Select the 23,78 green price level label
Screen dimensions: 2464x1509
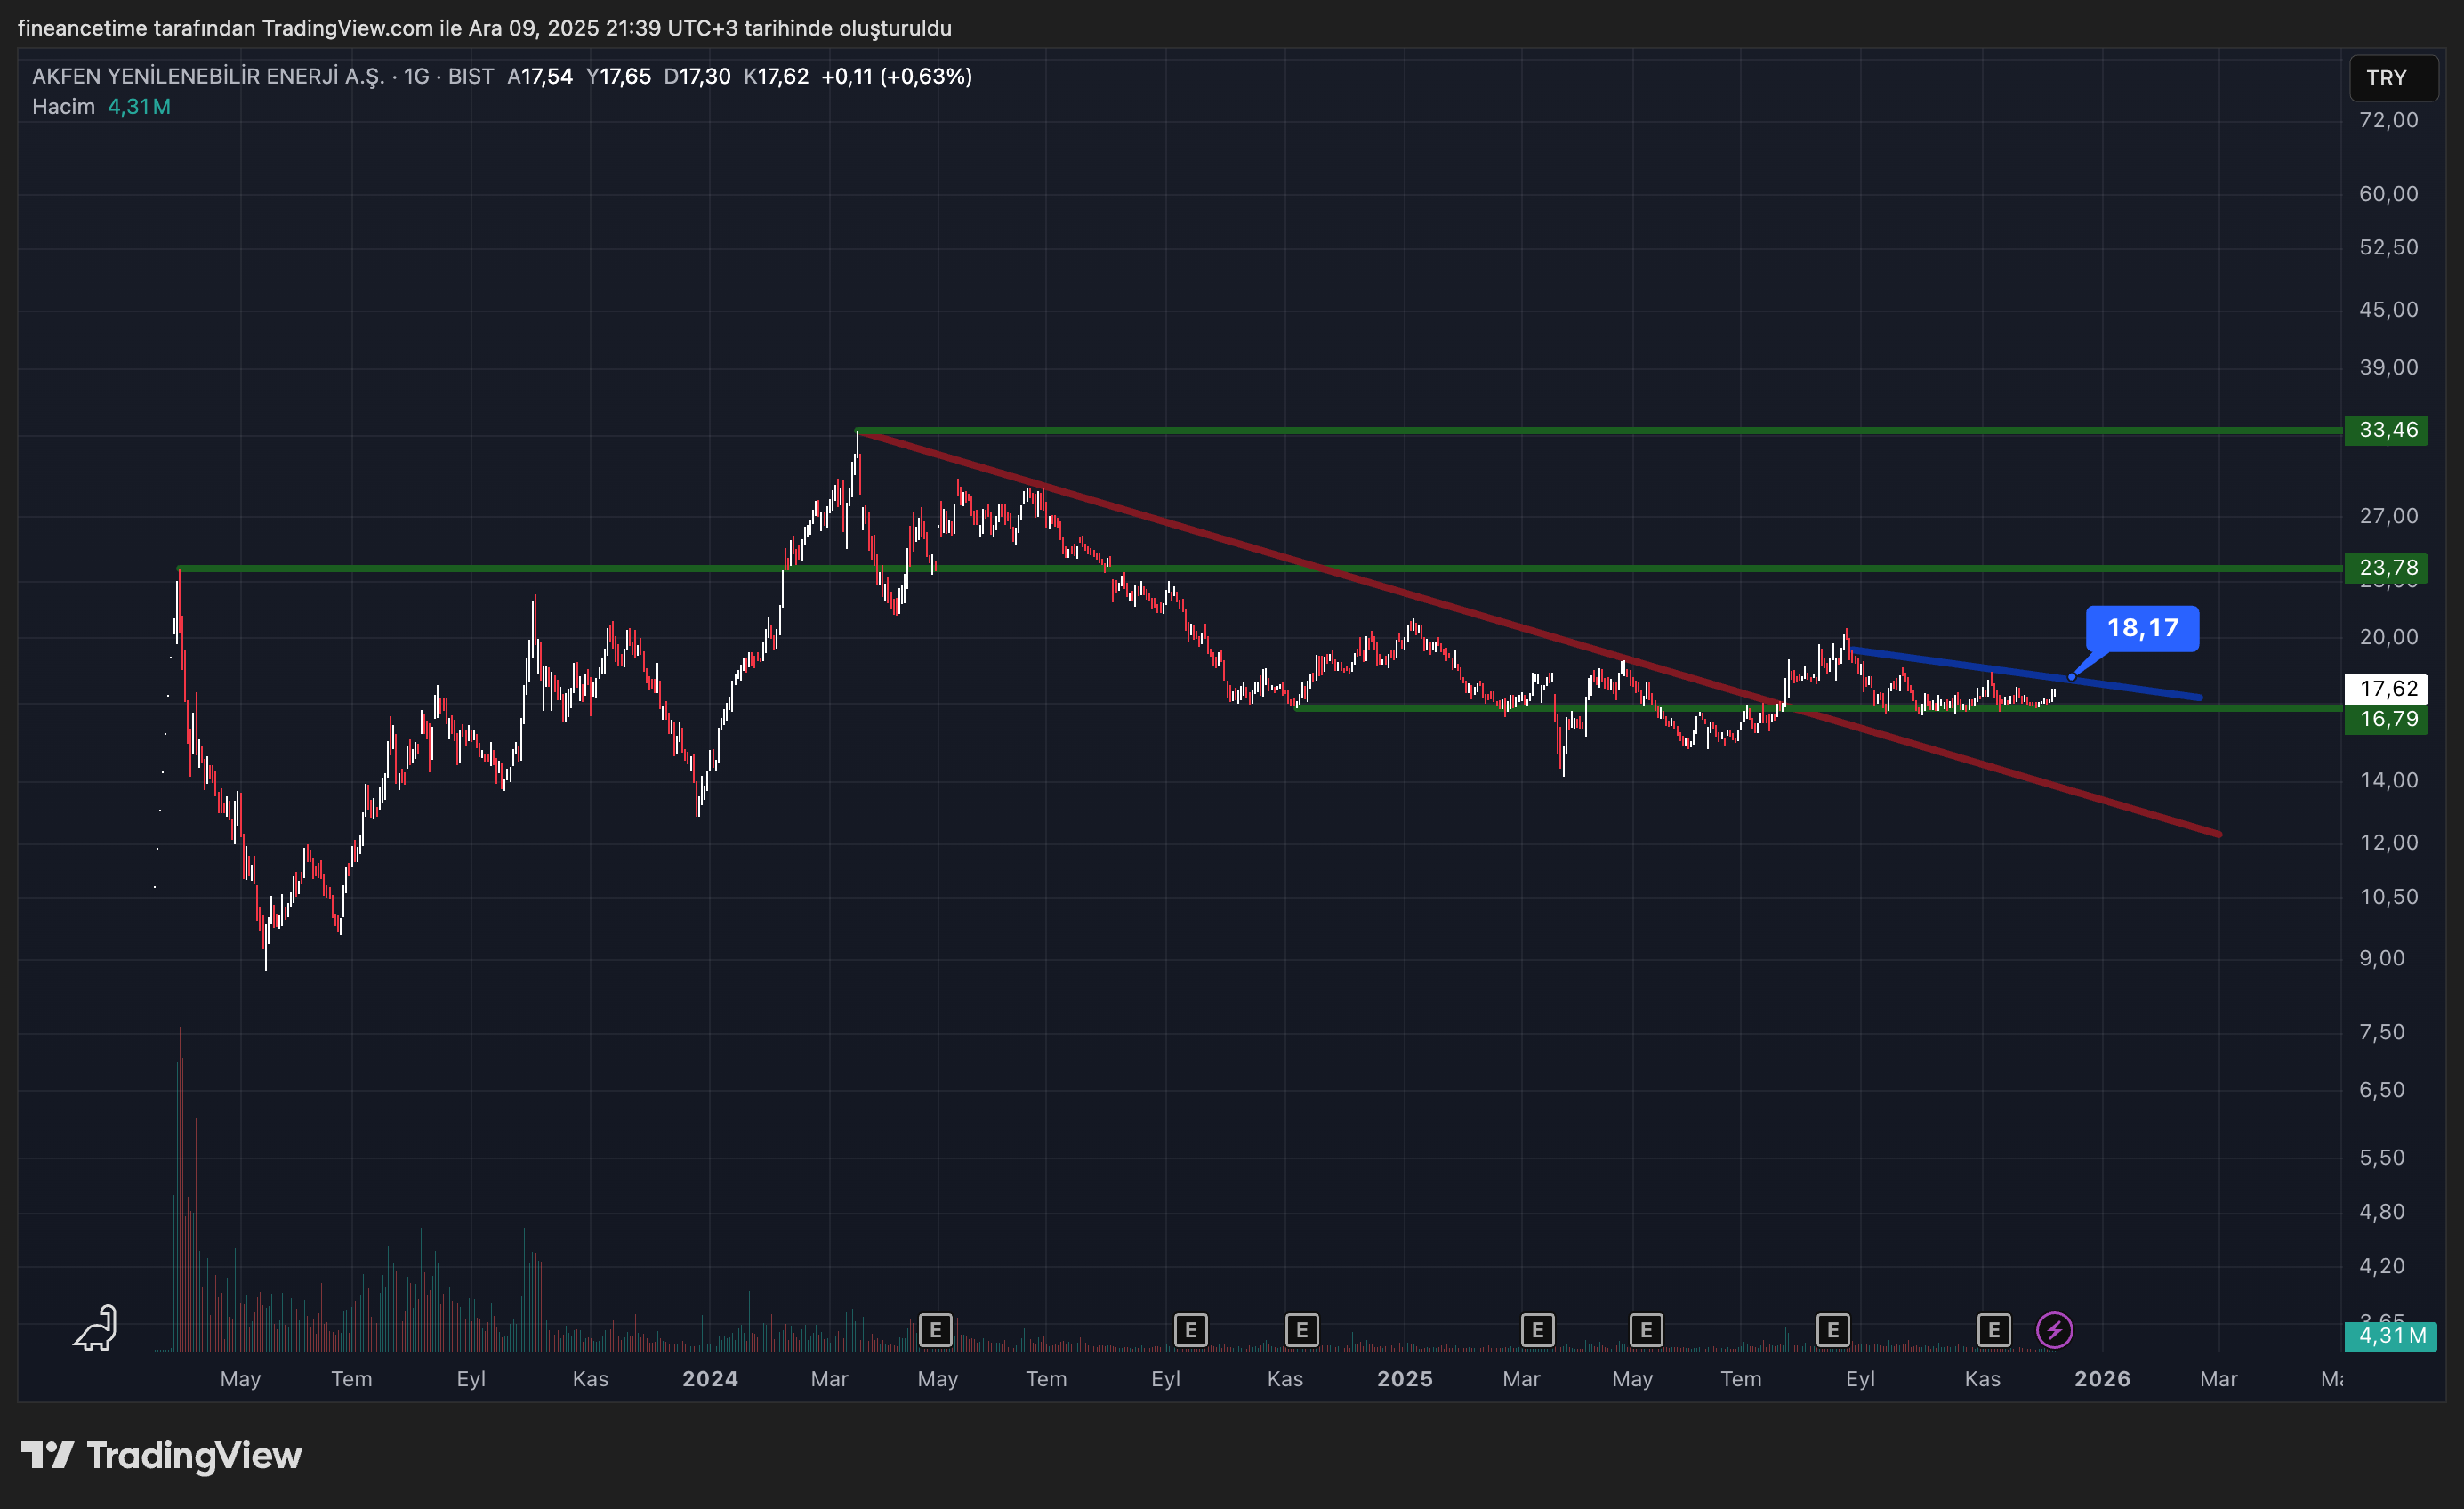2387,568
